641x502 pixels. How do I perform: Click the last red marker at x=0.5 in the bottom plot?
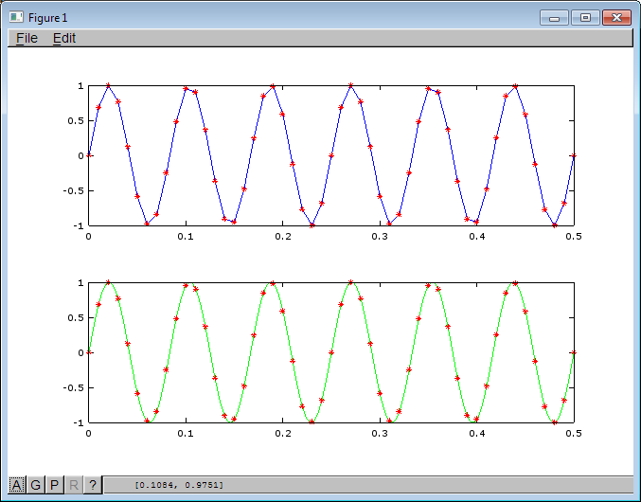coord(574,352)
